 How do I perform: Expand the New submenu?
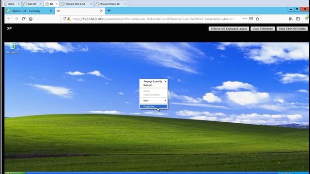pyautogui.click(x=154, y=101)
